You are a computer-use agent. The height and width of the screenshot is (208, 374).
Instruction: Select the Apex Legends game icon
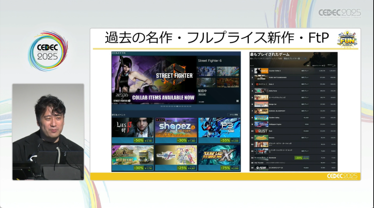[261, 97]
